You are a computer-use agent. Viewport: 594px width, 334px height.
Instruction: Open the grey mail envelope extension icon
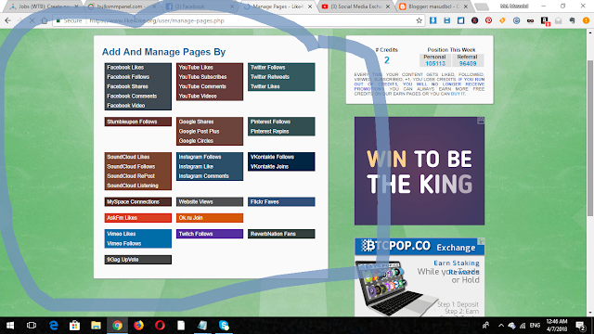click(x=559, y=20)
